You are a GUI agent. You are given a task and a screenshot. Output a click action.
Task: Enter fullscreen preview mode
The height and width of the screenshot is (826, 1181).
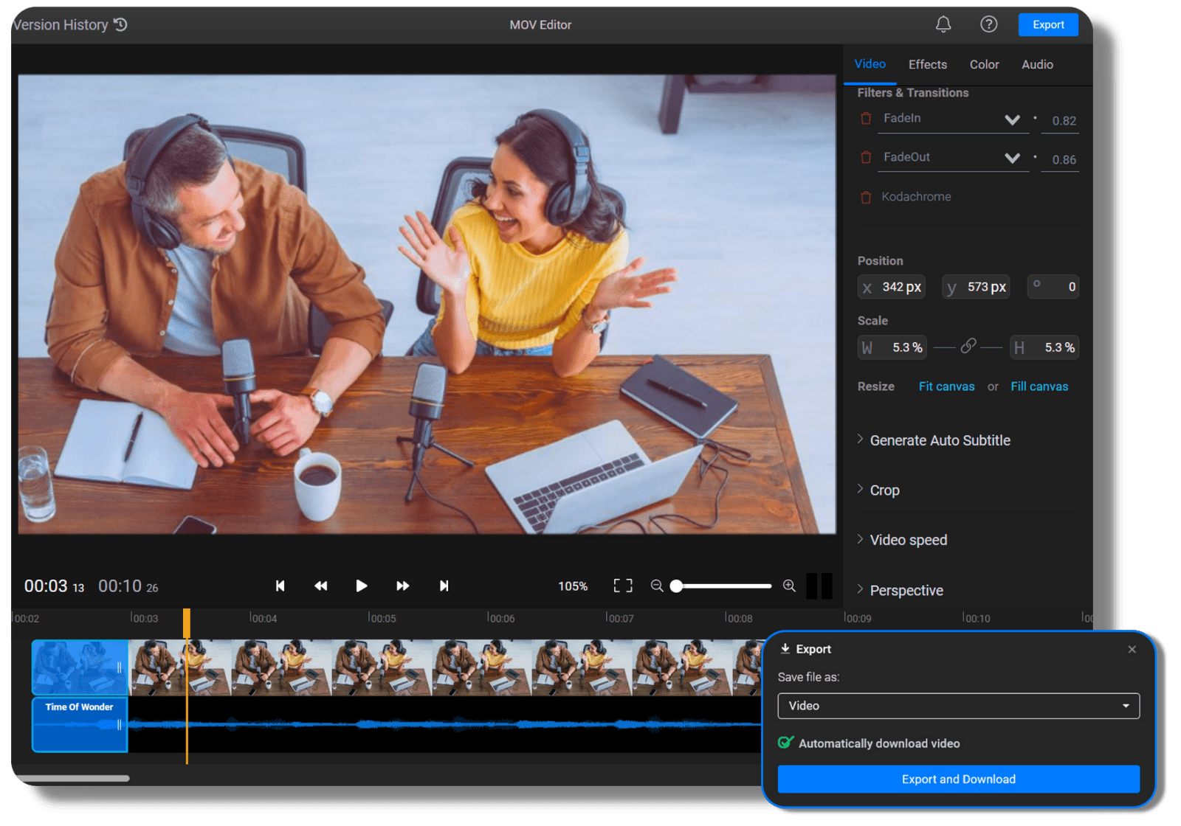tap(622, 586)
